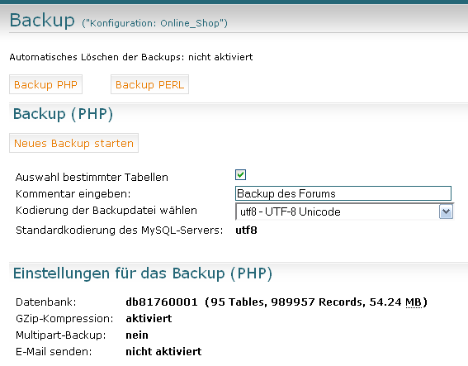Open the utf8 - UTF-8 Unicode combo box
The image size is (468, 366).
tap(344, 212)
